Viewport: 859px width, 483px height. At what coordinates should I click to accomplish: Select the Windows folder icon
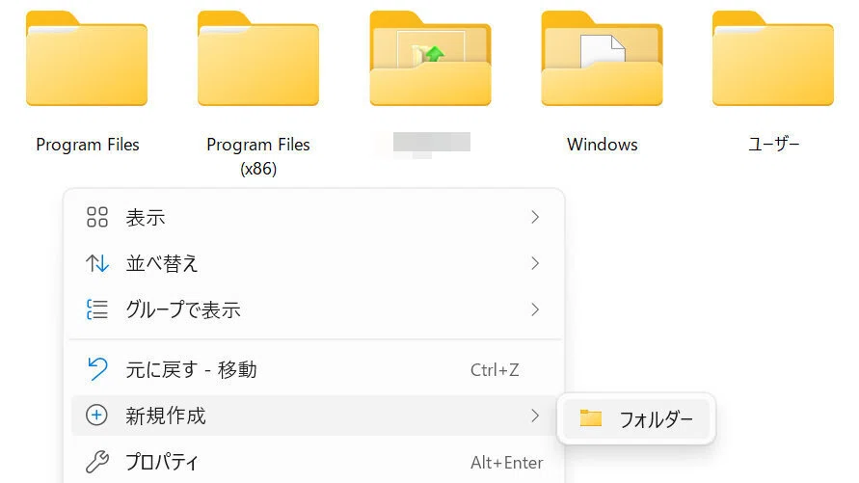(602, 58)
